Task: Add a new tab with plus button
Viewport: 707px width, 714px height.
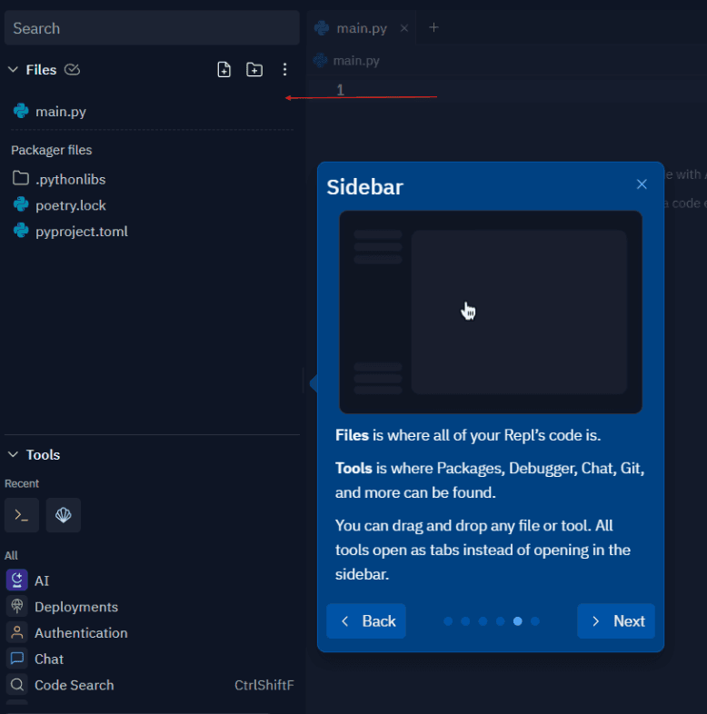Action: (x=433, y=28)
